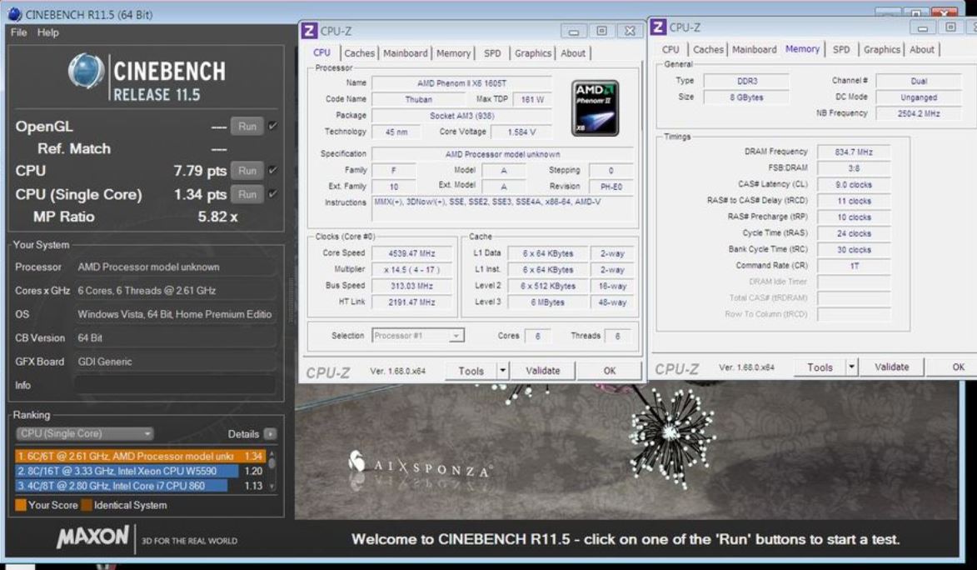Open the SPD tab in the right CPU-Z window
The width and height of the screenshot is (977, 570).
click(841, 49)
